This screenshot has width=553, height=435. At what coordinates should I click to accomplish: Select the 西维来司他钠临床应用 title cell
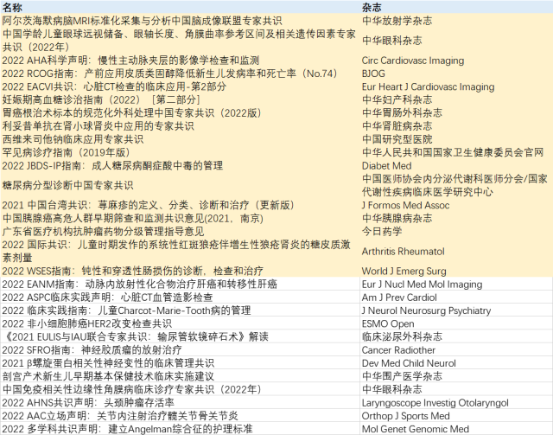click(180, 139)
